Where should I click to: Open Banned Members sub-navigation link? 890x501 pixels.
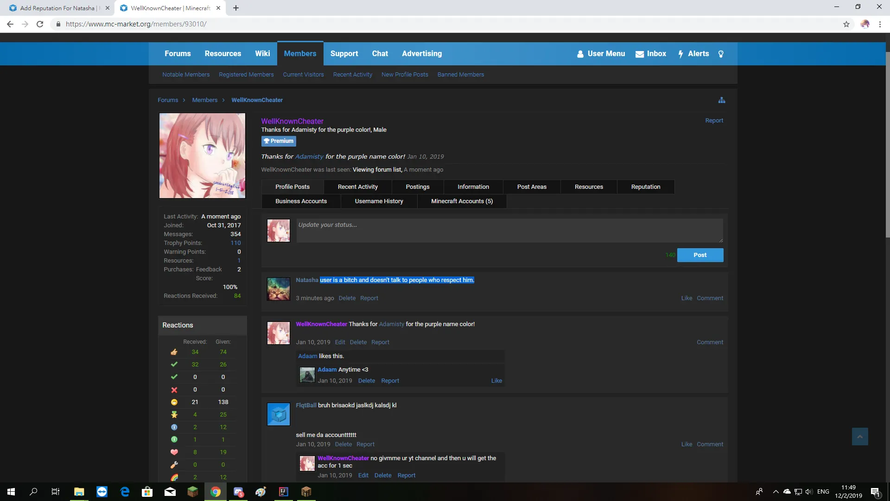tap(460, 75)
